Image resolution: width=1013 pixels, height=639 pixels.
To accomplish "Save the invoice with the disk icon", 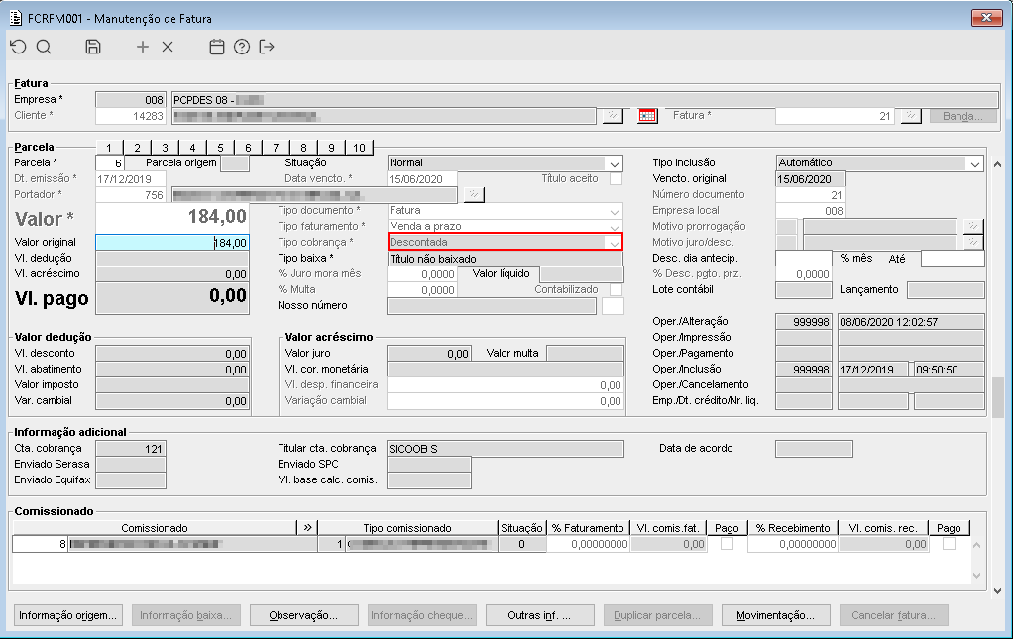I will click(x=93, y=47).
